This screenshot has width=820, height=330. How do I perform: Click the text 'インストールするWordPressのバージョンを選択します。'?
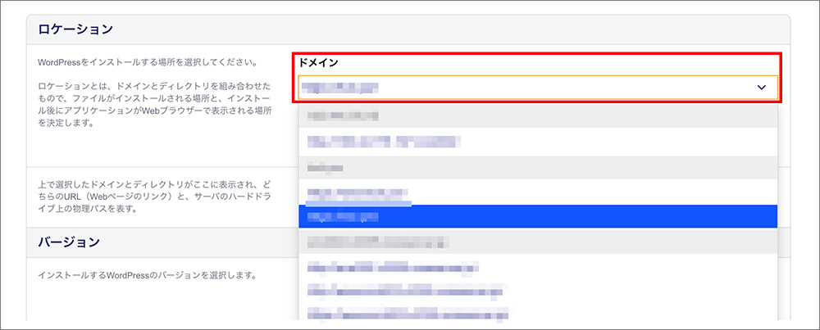[147, 274]
